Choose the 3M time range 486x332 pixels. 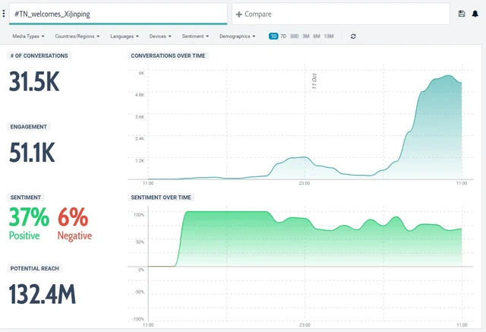pos(306,36)
